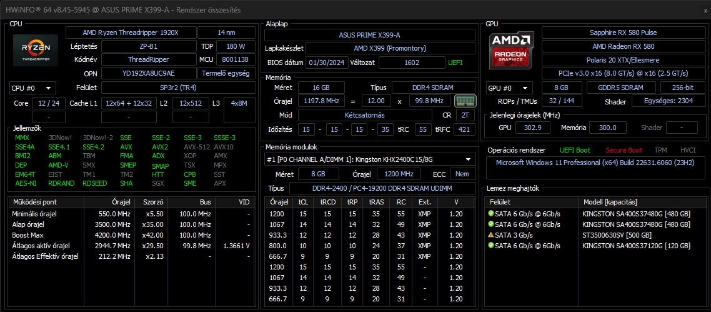Click the AMD X399 (Promontory) chipset field
This screenshot has height=312, width=711.
tap(390, 48)
